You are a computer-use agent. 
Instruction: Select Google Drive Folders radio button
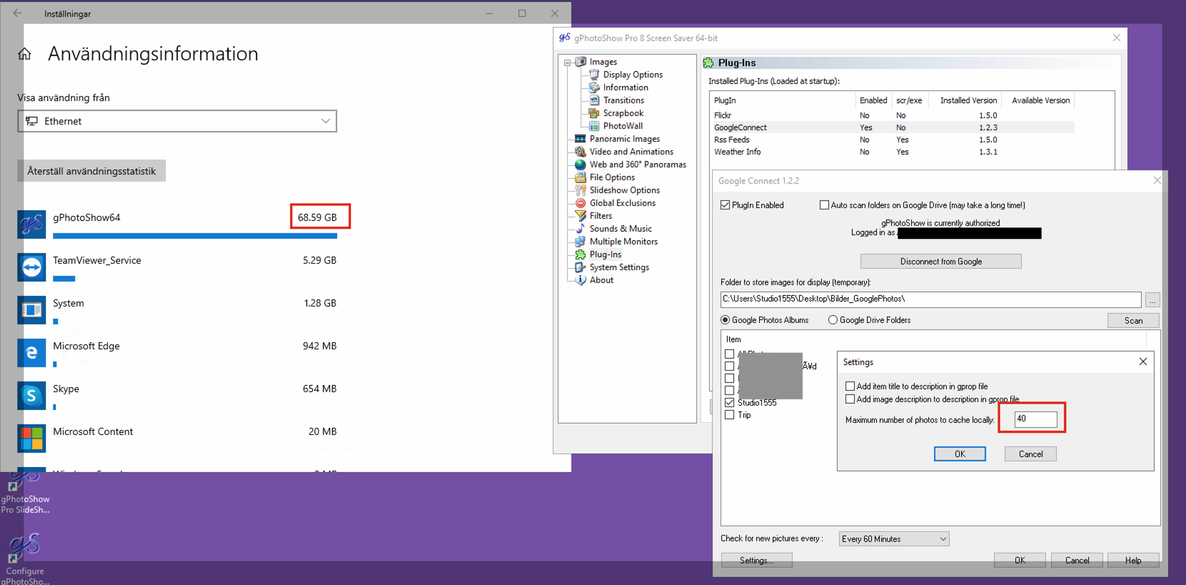(832, 320)
